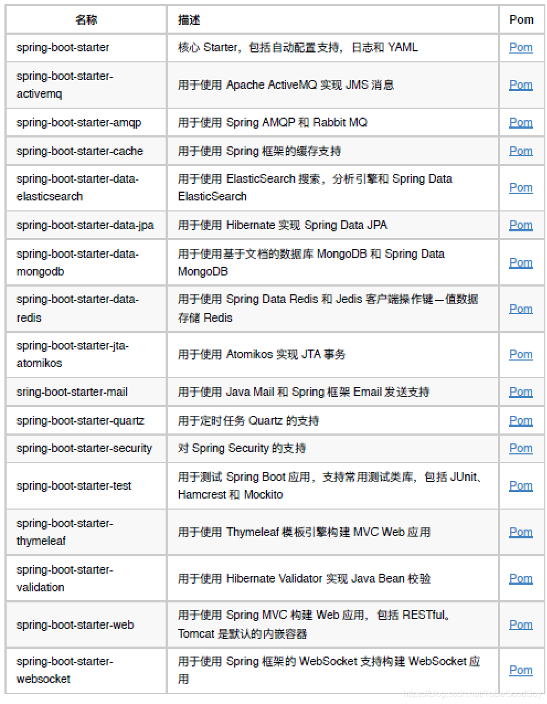Click the Thymeleaf 模板引擎 description cell
547x704 pixels.
[x=333, y=532]
